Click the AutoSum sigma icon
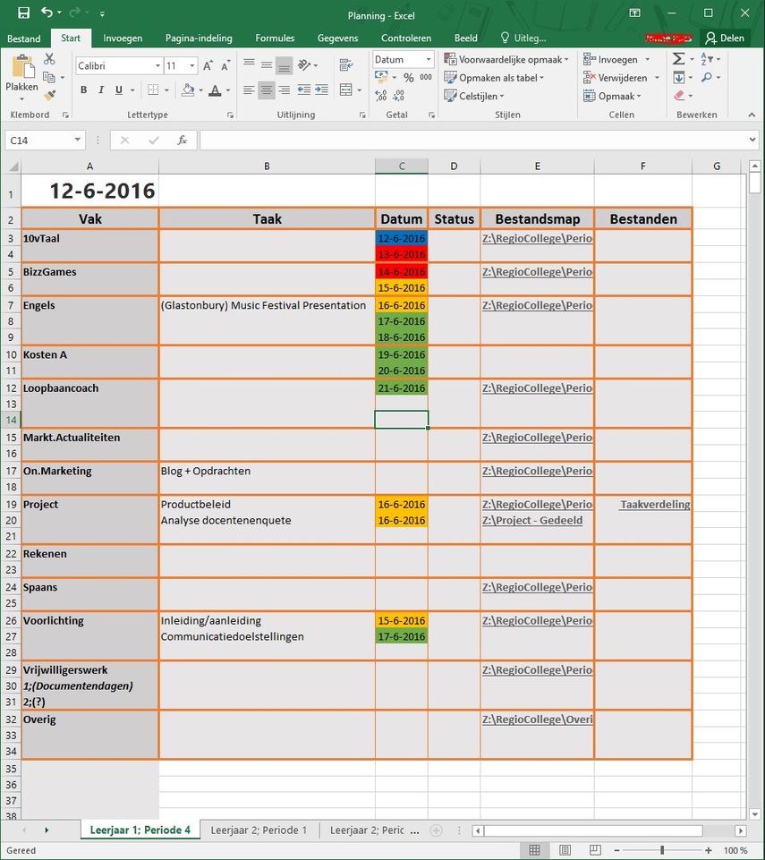 [x=678, y=59]
